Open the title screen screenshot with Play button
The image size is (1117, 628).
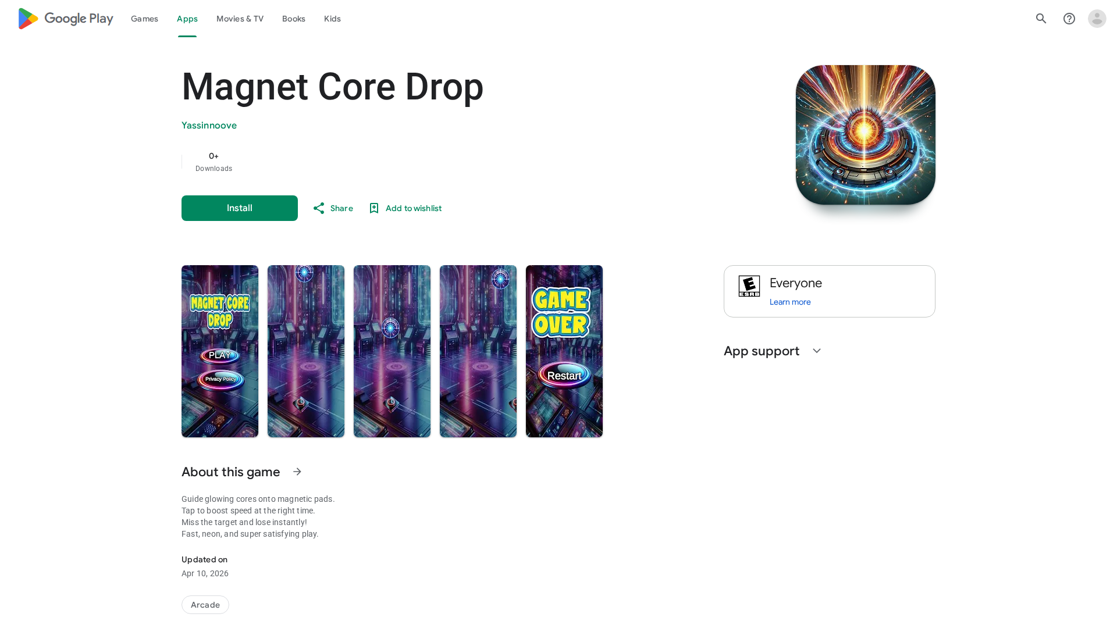[220, 351]
